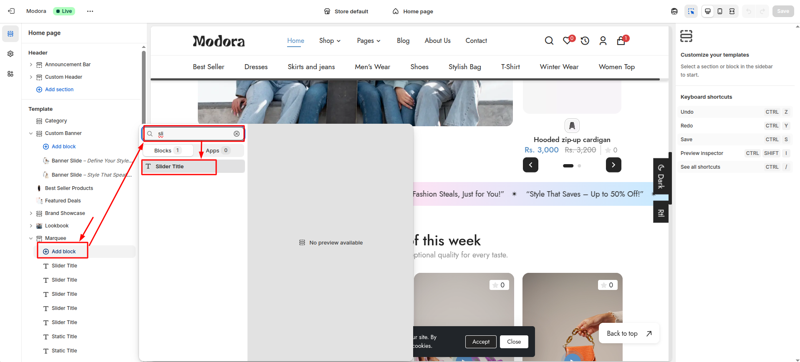800x362 pixels.
Task: Collapse the Custom Banner section
Action: click(31, 133)
